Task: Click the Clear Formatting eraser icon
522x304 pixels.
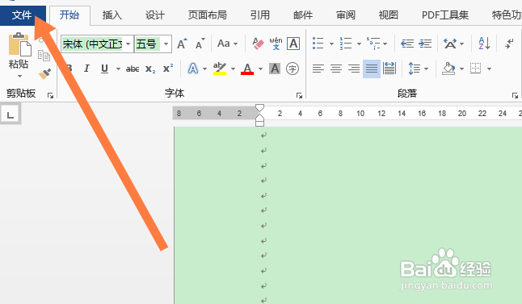Action: point(258,44)
